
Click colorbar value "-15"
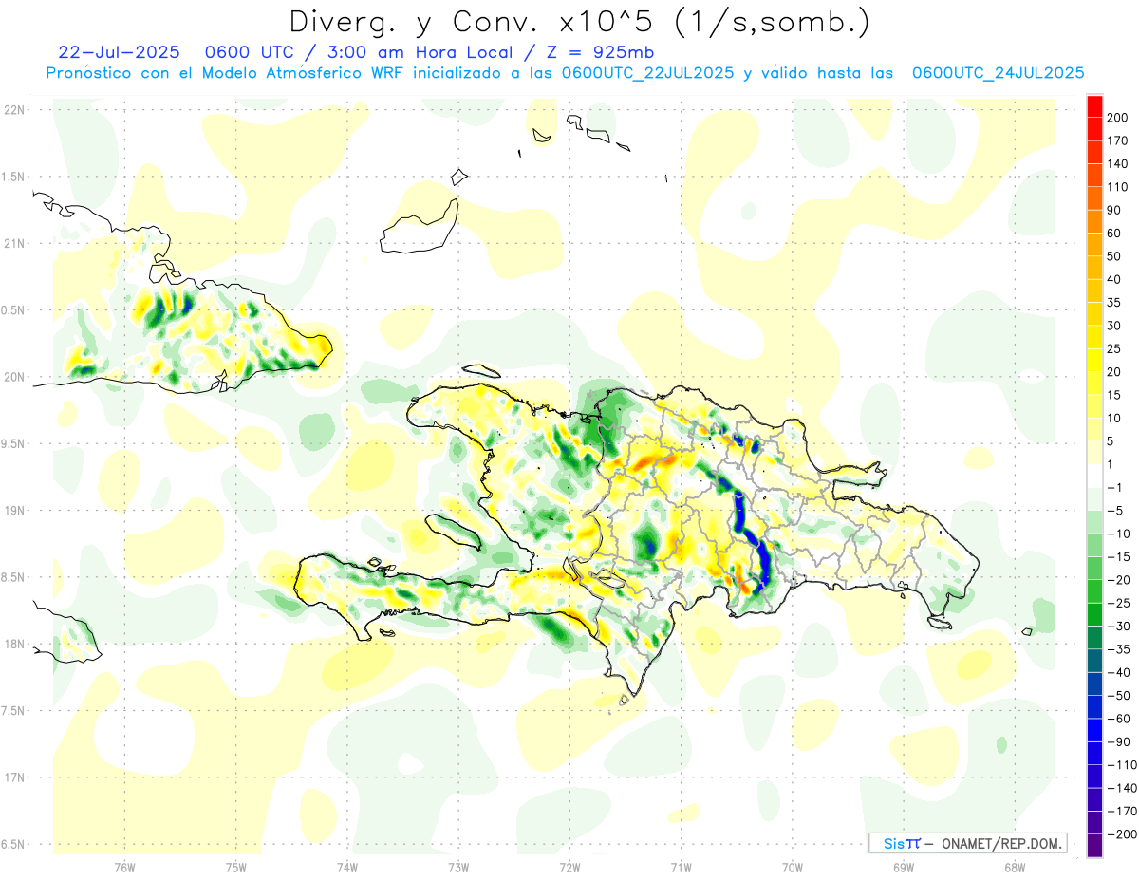[x=1121, y=557]
